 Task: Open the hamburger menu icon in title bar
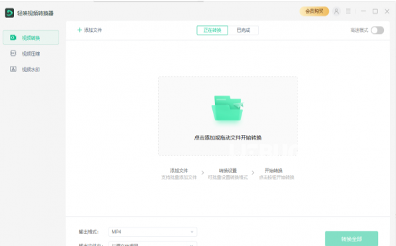[348, 11]
